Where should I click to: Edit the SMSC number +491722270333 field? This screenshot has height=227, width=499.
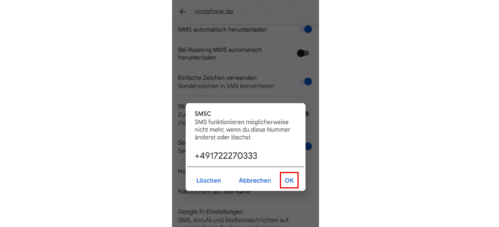coord(245,157)
